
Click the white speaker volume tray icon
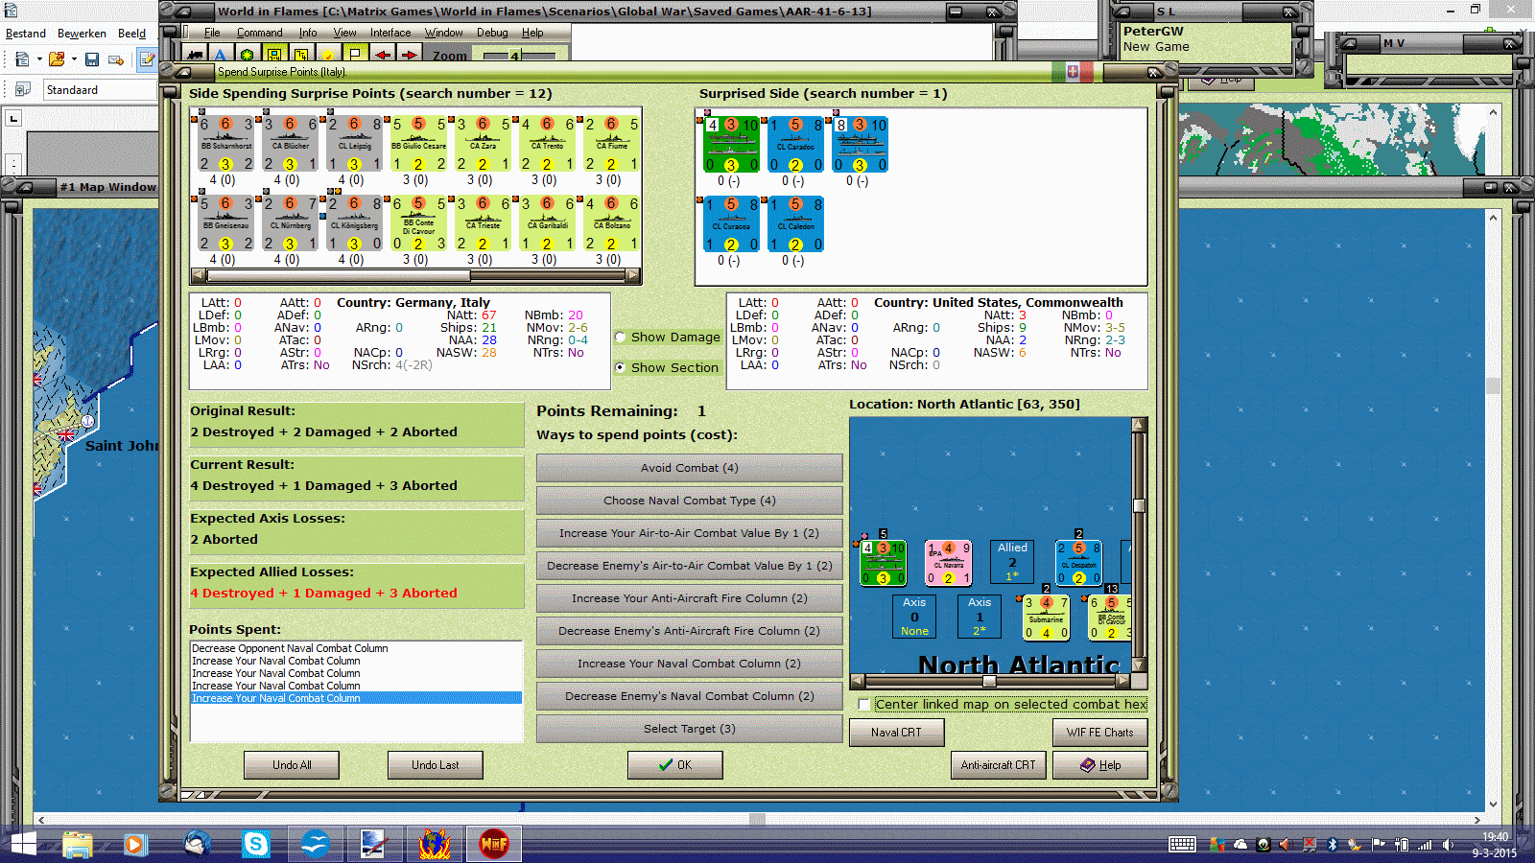point(1448,845)
